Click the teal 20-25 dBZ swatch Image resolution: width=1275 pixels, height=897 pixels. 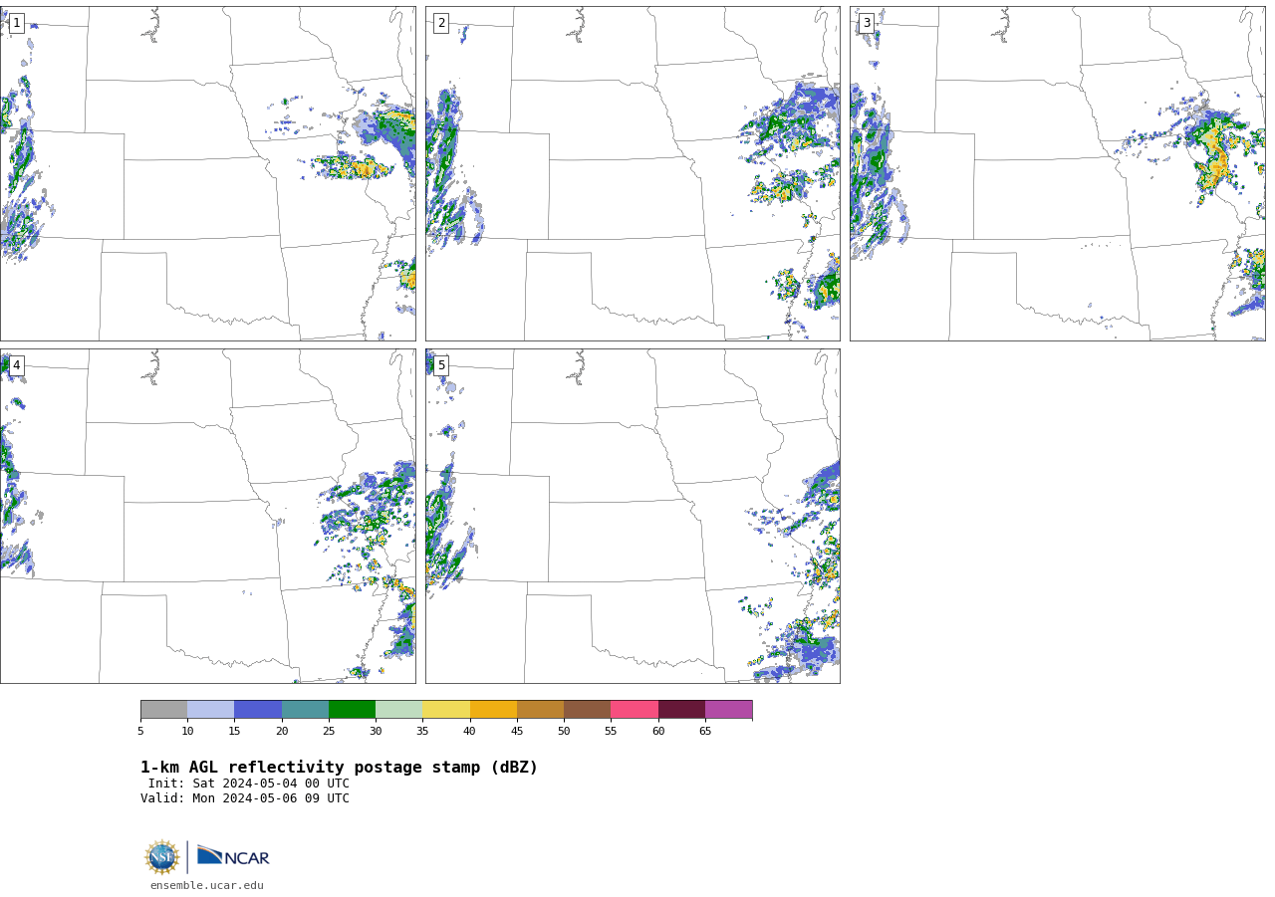pos(305,710)
